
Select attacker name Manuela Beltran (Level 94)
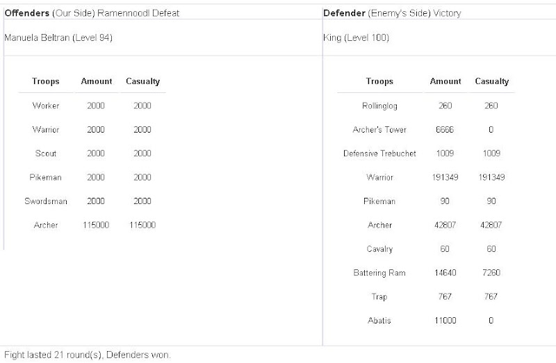click(58, 37)
